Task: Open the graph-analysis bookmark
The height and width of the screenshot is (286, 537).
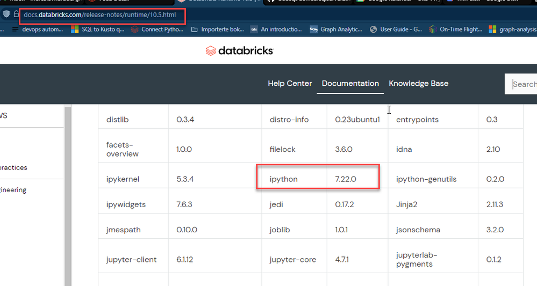Action: (513, 30)
